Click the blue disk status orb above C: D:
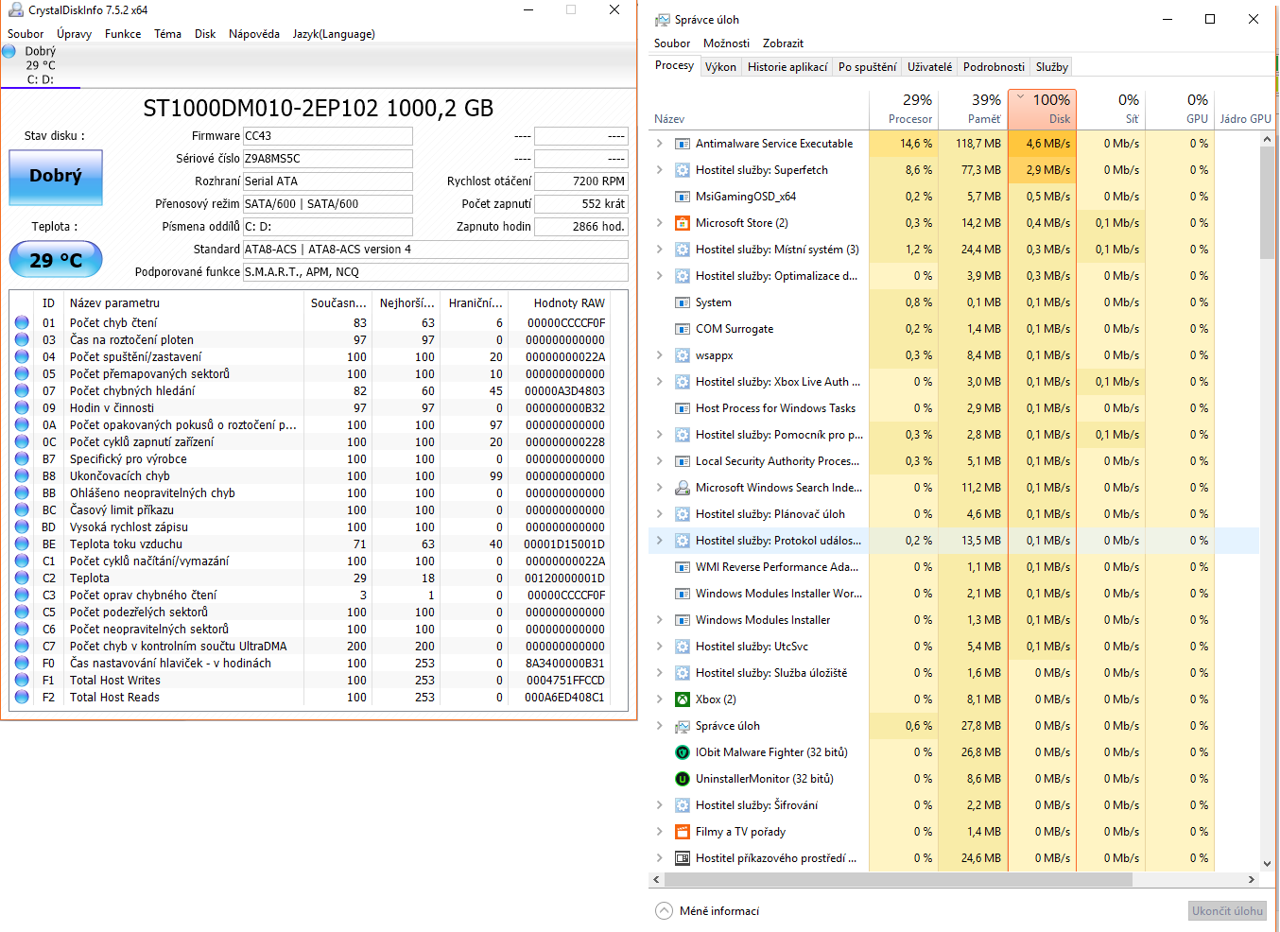This screenshot has height=932, width=1280. (x=9, y=51)
